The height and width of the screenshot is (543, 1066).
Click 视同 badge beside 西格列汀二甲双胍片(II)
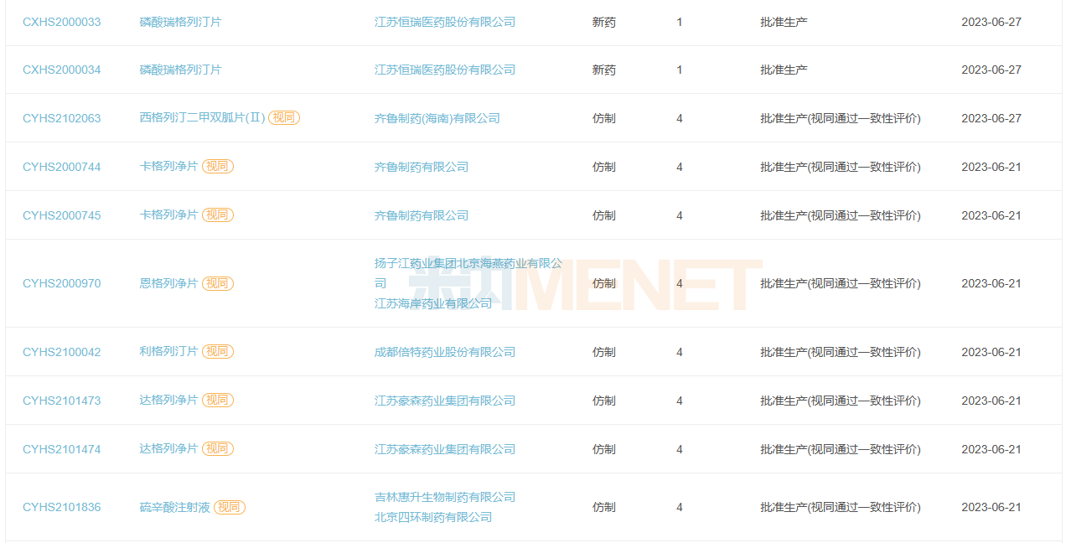pyautogui.click(x=284, y=118)
